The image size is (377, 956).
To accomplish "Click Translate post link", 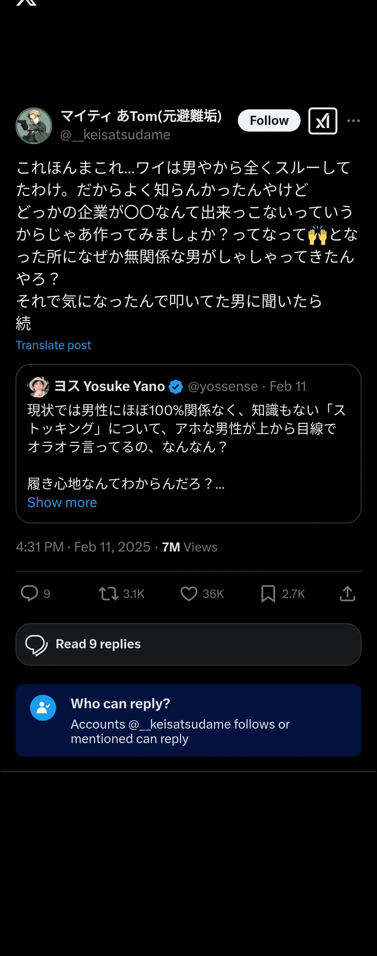I will 53,345.
